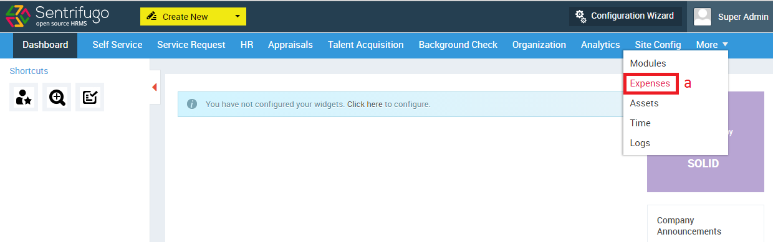Open the Create New dropdown
Image resolution: width=773 pixels, height=242 pixels.
coord(193,17)
